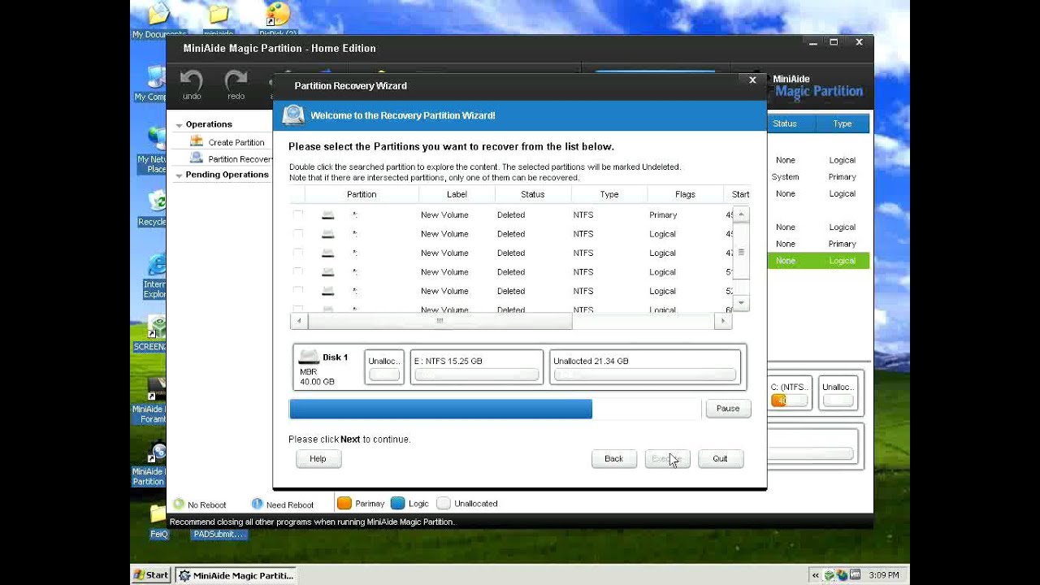This screenshot has height=585, width=1040.
Task: Click partition list scroll down arrow
Action: pos(741,303)
